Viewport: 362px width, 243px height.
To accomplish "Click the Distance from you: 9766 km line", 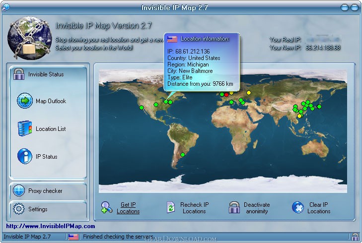I will click(200, 84).
